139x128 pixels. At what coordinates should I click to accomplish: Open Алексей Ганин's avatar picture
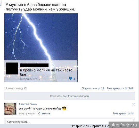pyautogui.click(x=10, y=109)
